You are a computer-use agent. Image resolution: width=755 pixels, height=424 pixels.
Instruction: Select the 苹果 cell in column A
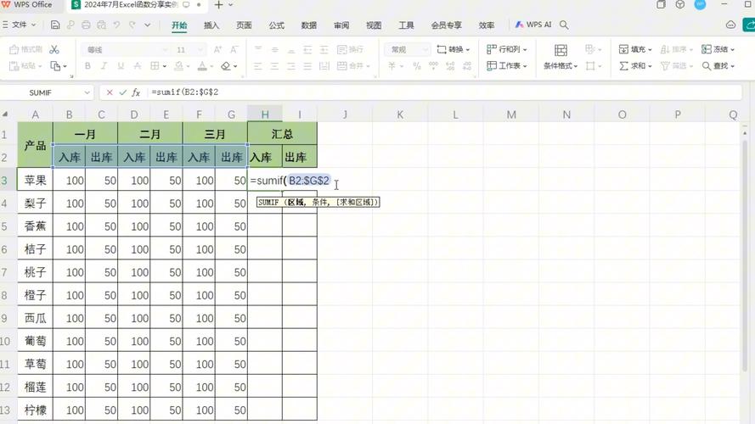coord(35,181)
